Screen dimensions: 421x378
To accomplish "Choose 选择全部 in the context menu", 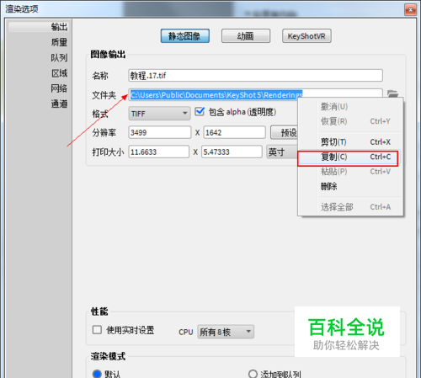I will pos(350,207).
